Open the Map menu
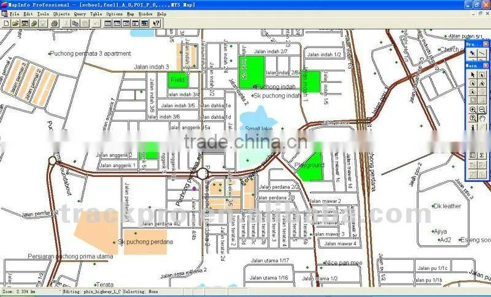491x297 pixels. tap(131, 14)
